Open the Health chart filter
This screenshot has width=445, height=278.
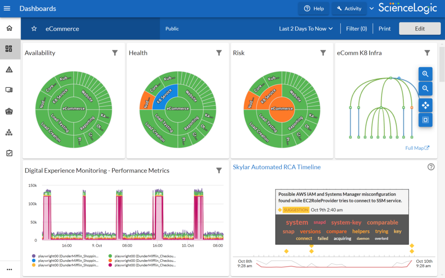(219, 53)
